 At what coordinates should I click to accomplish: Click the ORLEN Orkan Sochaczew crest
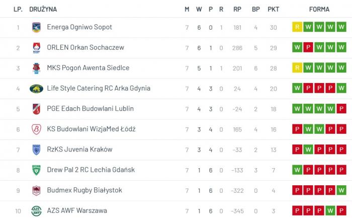[x=36, y=48]
